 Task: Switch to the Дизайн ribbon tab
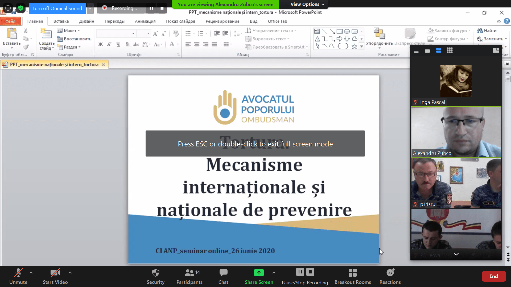point(86,21)
